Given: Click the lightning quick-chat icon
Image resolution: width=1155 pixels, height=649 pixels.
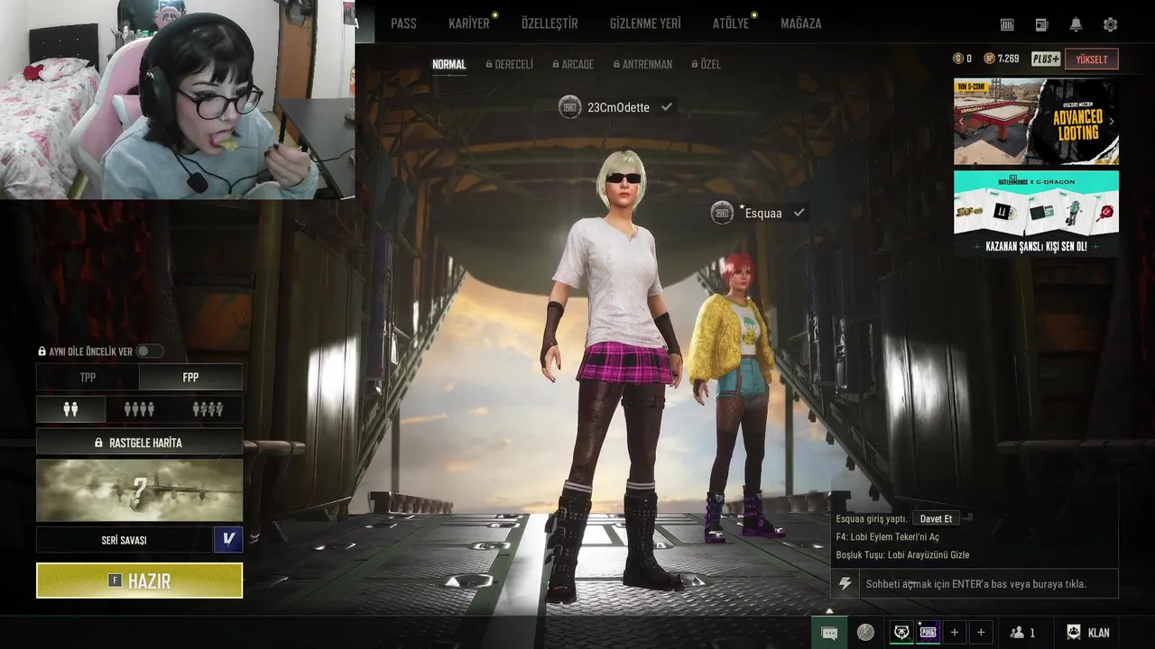Looking at the screenshot, I should coord(845,584).
